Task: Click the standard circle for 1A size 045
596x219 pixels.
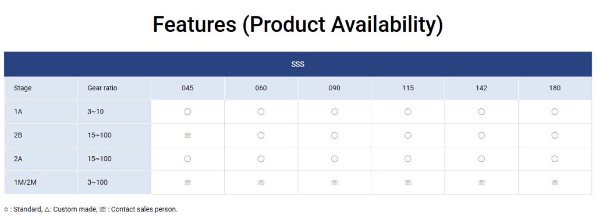Action: pyautogui.click(x=187, y=112)
